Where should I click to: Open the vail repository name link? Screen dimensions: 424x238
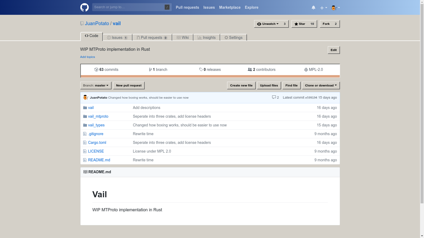pyautogui.click(x=117, y=24)
